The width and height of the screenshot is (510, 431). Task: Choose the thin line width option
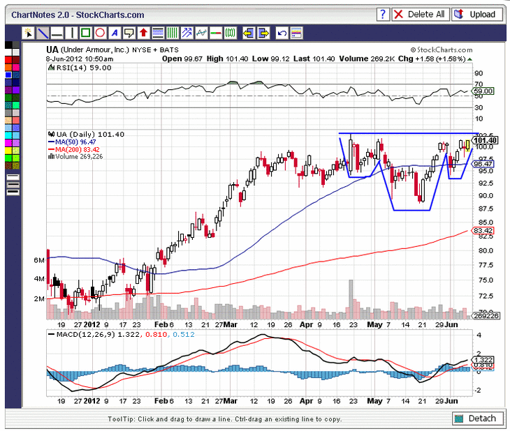13,177
